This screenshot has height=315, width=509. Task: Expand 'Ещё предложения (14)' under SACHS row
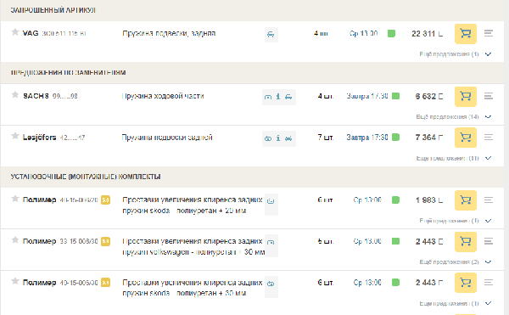click(x=454, y=117)
